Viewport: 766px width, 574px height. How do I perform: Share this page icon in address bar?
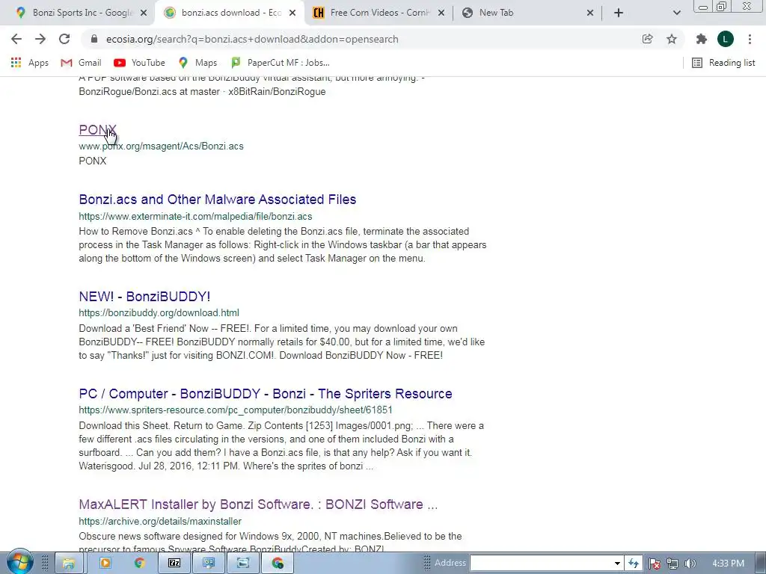(x=647, y=39)
